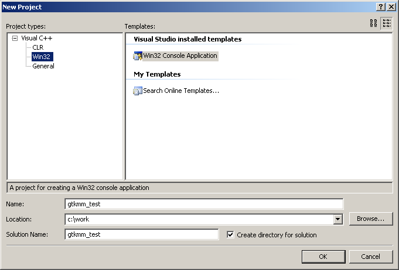Select Win32 project type
Image resolution: width=399 pixels, height=270 pixels.
point(42,57)
